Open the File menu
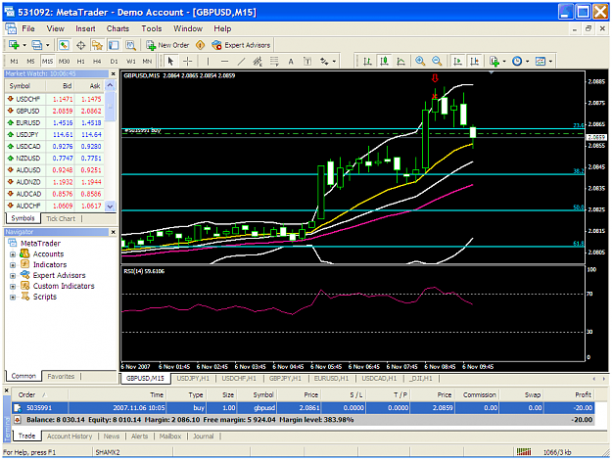Screen dimensions: 612x460 click(28, 28)
